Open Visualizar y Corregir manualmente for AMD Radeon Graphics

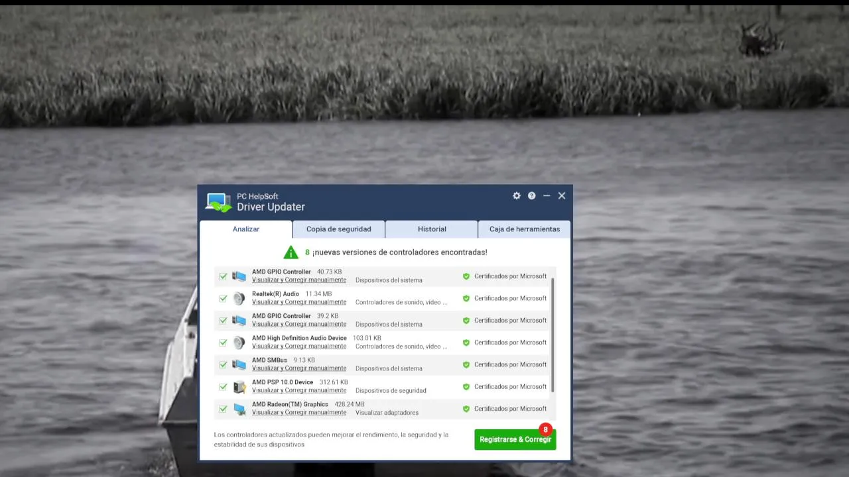299,413
